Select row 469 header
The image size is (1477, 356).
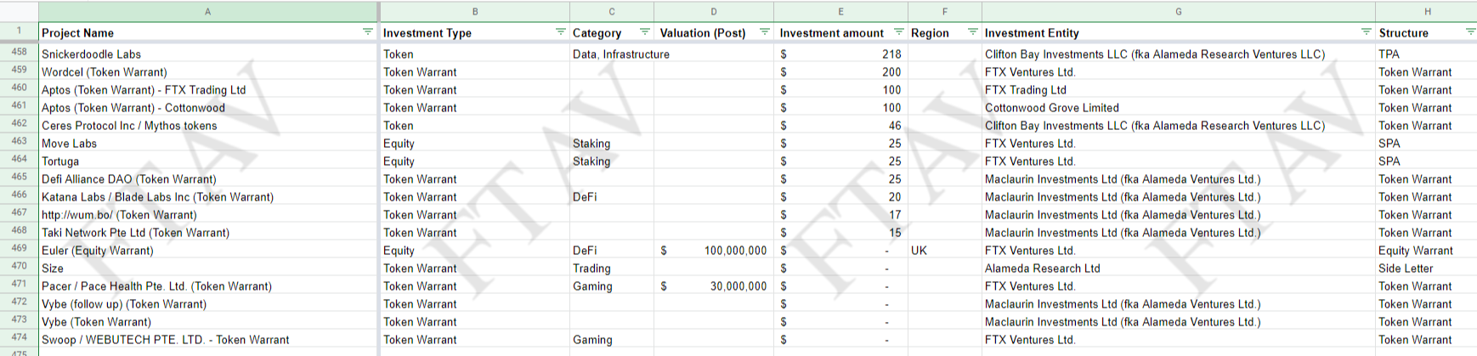coord(19,249)
